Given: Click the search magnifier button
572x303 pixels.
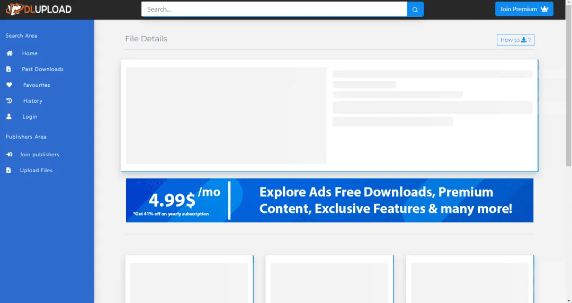Looking at the screenshot, I should pyautogui.click(x=415, y=10).
